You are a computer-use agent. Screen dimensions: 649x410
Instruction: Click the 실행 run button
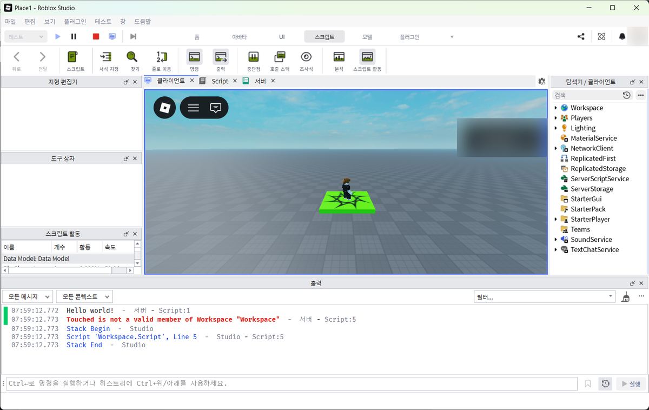[x=631, y=383]
